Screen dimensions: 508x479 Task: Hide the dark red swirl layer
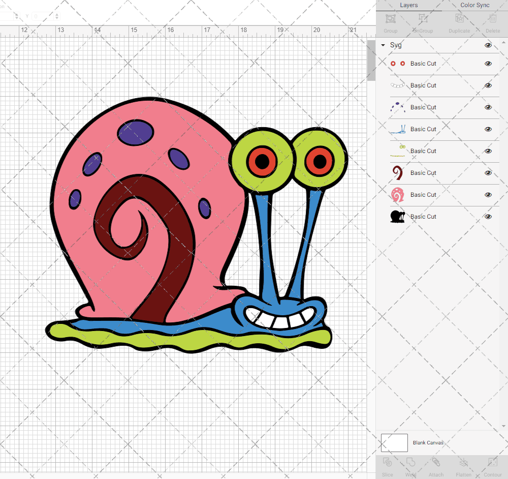pyautogui.click(x=488, y=173)
